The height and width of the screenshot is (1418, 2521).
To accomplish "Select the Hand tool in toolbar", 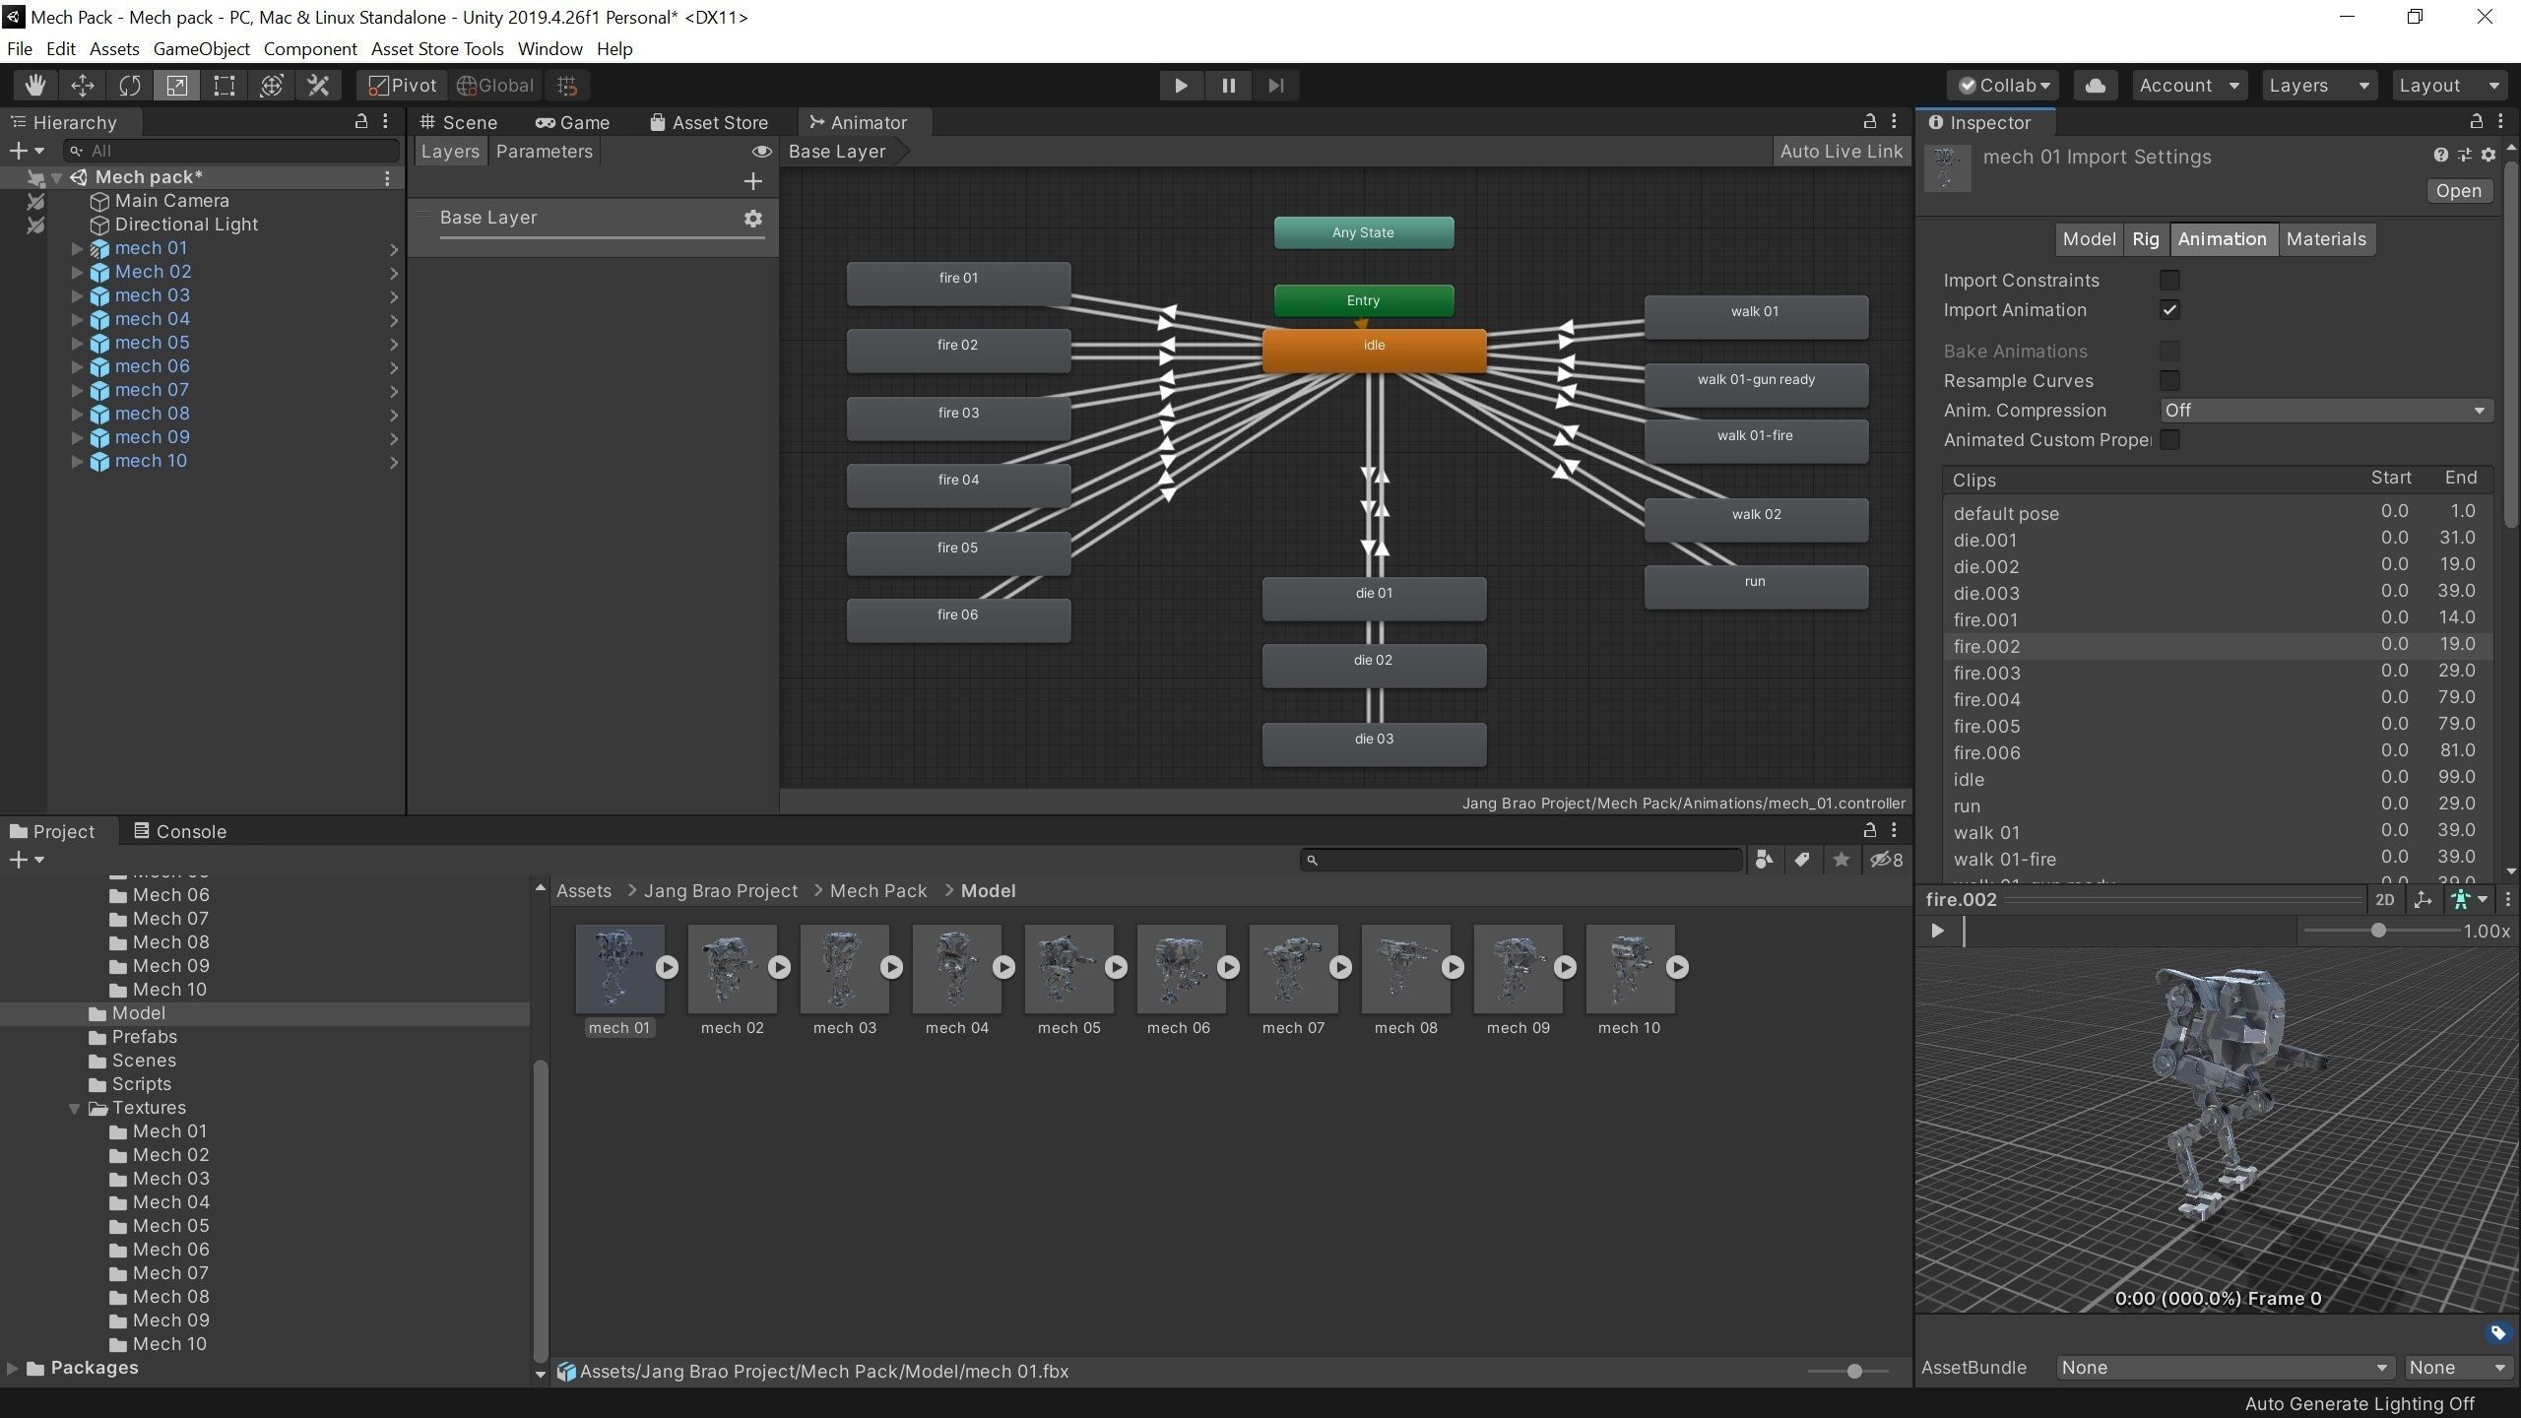I will 35,86.
